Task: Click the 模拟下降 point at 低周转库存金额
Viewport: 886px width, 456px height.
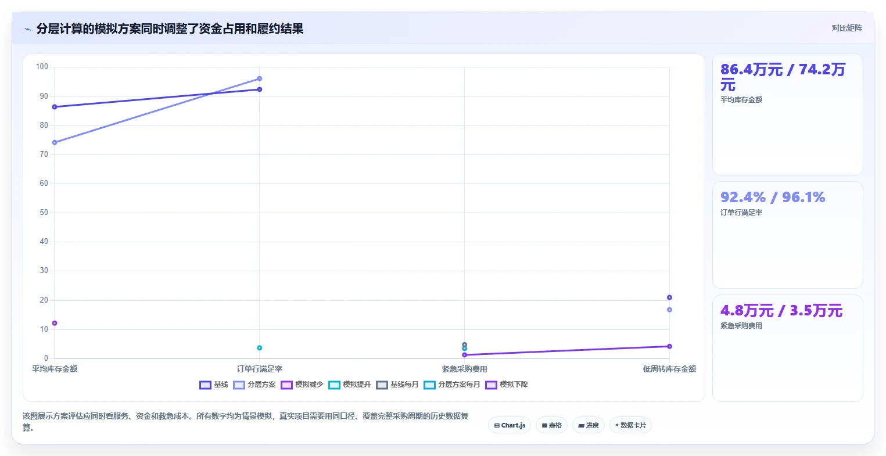Action: point(669,346)
